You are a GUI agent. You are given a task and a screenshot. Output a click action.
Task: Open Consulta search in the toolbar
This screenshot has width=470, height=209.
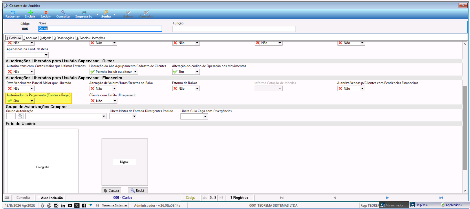click(63, 14)
